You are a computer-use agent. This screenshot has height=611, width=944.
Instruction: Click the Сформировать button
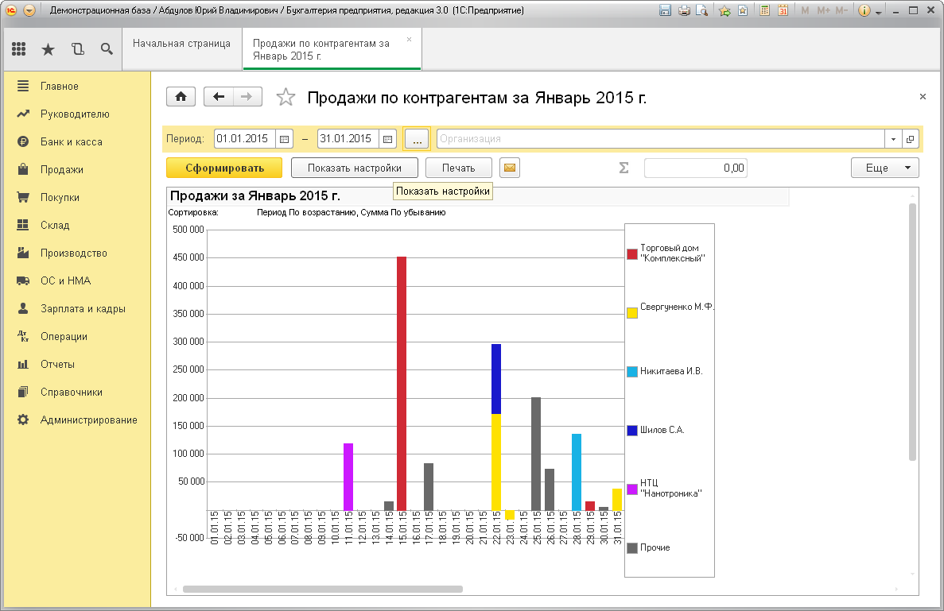[224, 168]
